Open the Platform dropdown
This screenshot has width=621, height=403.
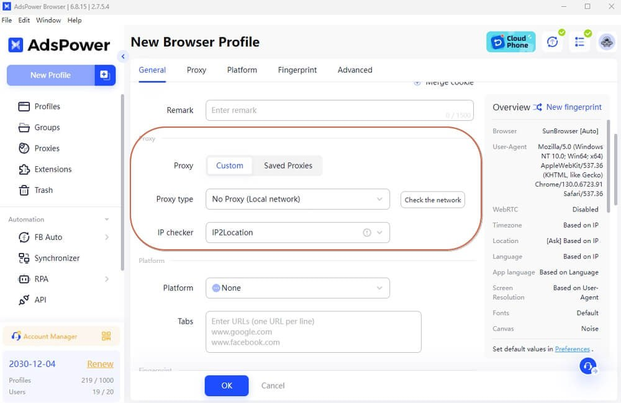pyautogui.click(x=297, y=288)
